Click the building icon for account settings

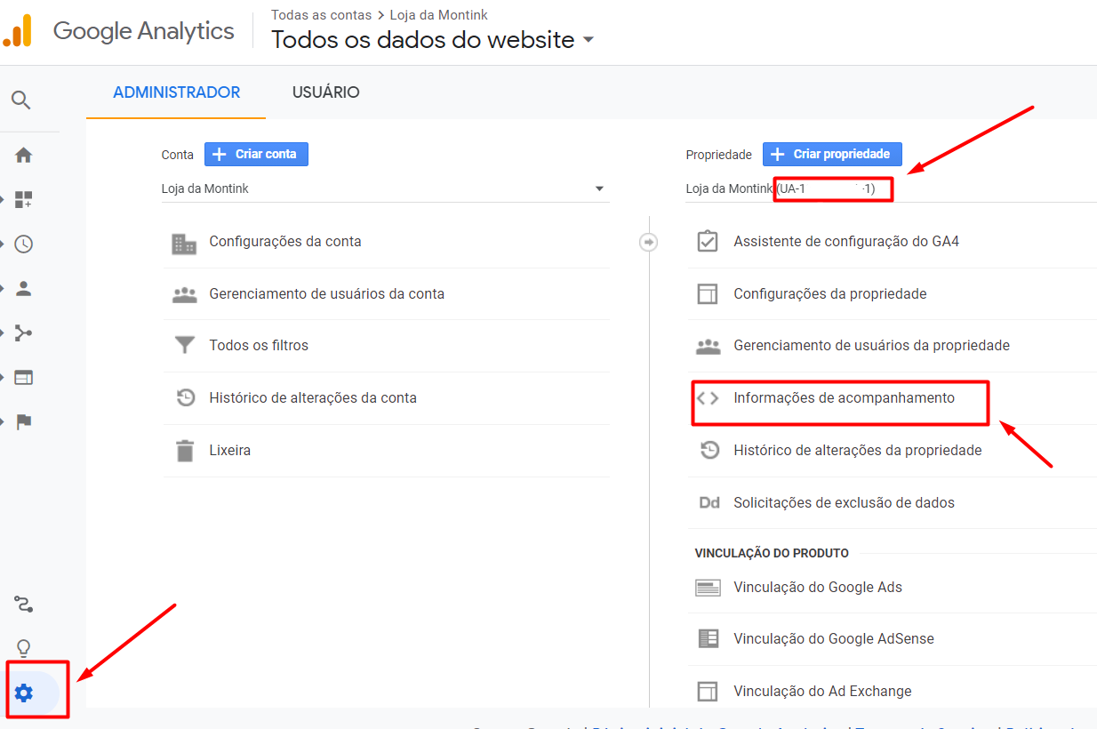[x=184, y=243]
